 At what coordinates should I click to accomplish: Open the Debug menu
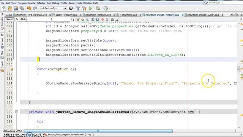[x=56, y=3]
